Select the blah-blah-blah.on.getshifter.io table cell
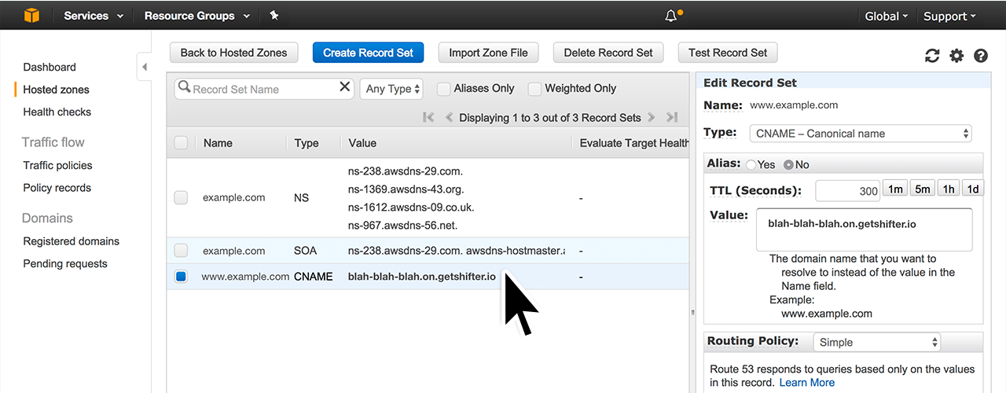Image resolution: width=1006 pixels, height=393 pixels. pyautogui.click(x=422, y=277)
